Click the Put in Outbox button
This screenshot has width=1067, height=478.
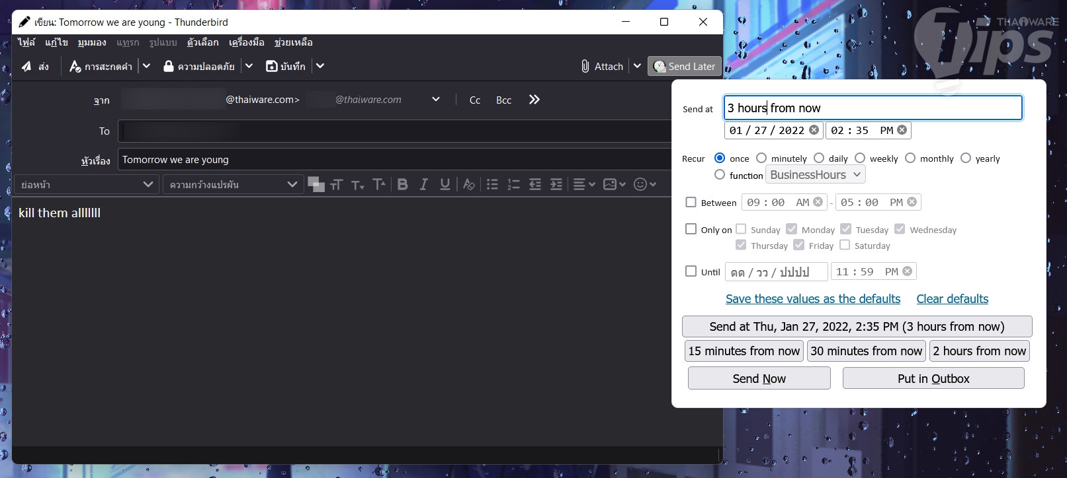[933, 378]
